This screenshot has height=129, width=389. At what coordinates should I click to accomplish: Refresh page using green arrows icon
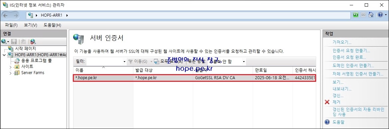356,15
